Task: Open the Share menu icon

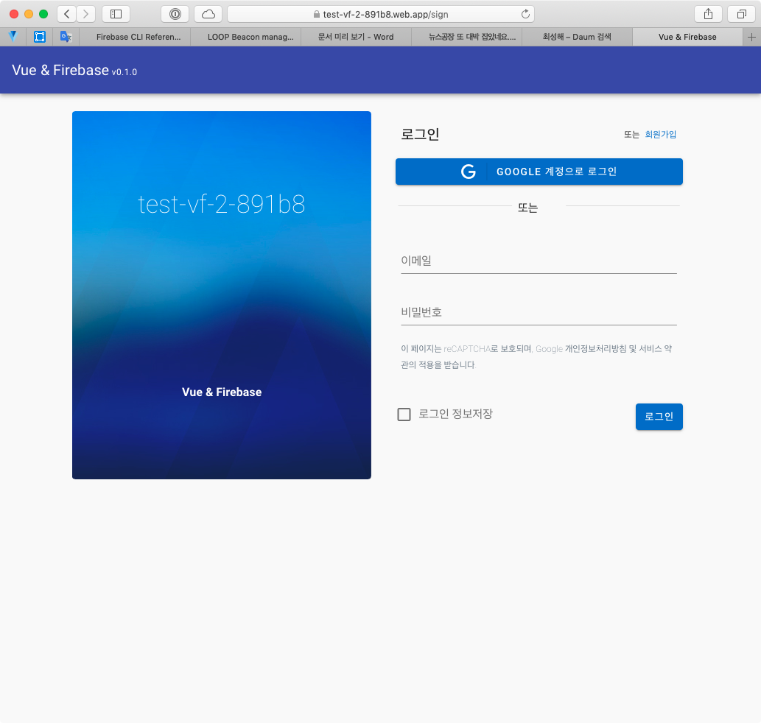Action: [708, 14]
